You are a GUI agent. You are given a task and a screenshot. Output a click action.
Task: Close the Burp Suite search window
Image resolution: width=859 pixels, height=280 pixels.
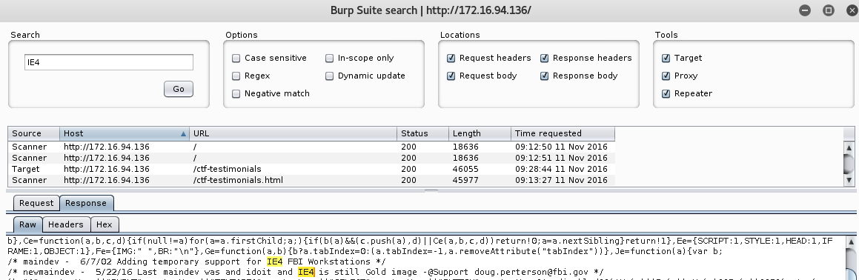click(x=852, y=10)
